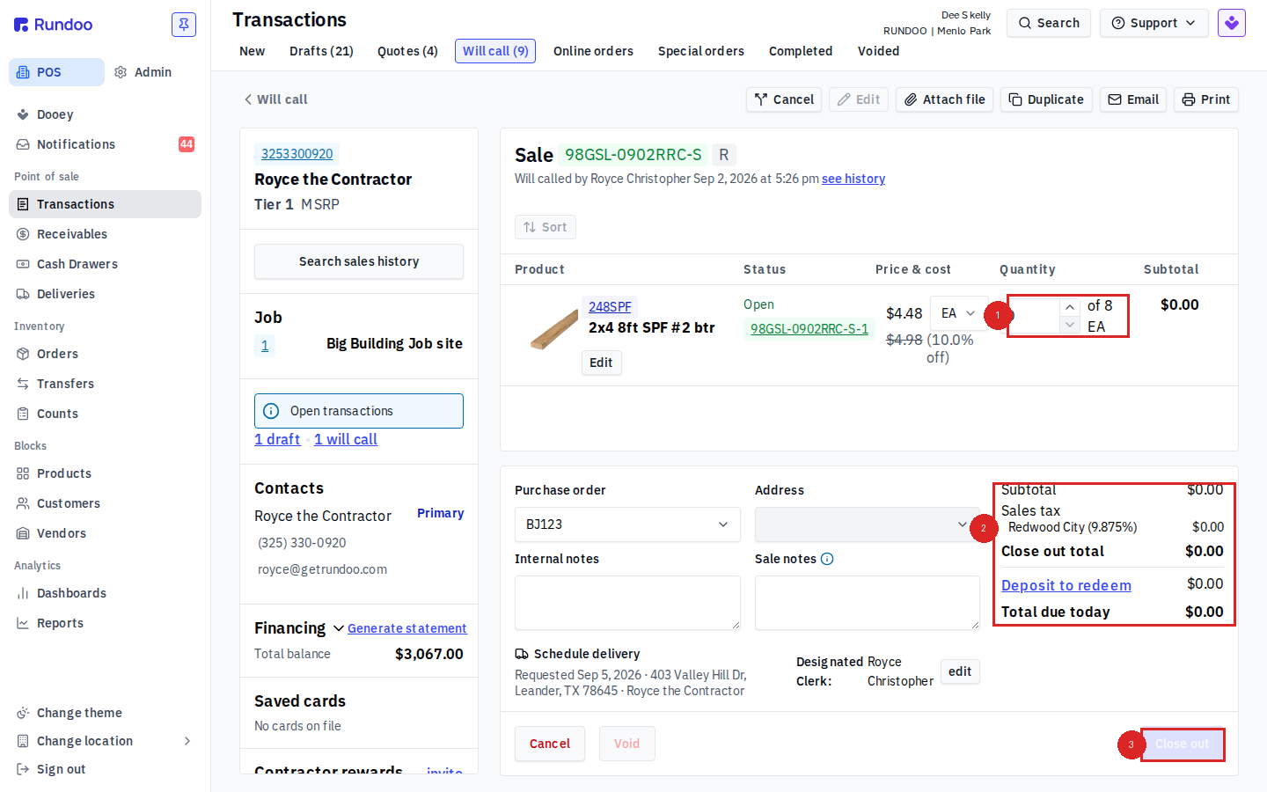Click Job number 1 link
Image resolution: width=1267 pixels, height=792 pixels.
pos(265,346)
